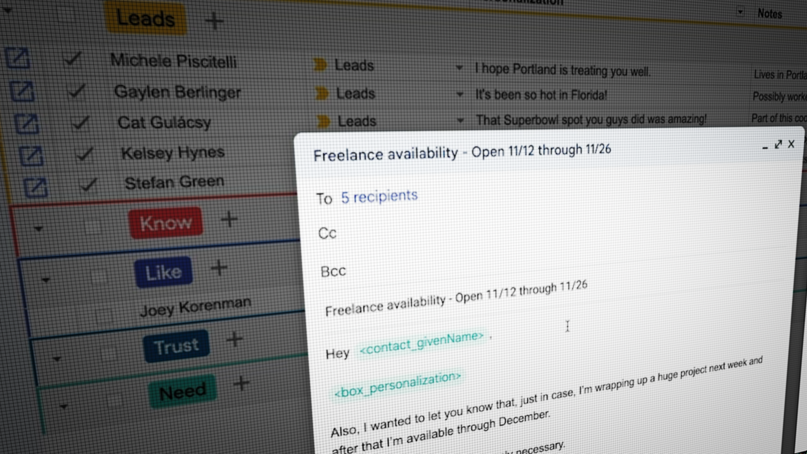Select the red Know stage label
The image size is (807, 454).
pyautogui.click(x=166, y=223)
